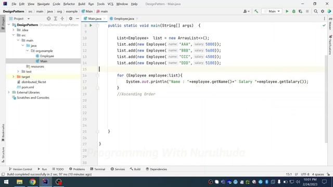Select the Main.java editor tab
The width and height of the screenshot is (333, 187).
coord(95,19)
